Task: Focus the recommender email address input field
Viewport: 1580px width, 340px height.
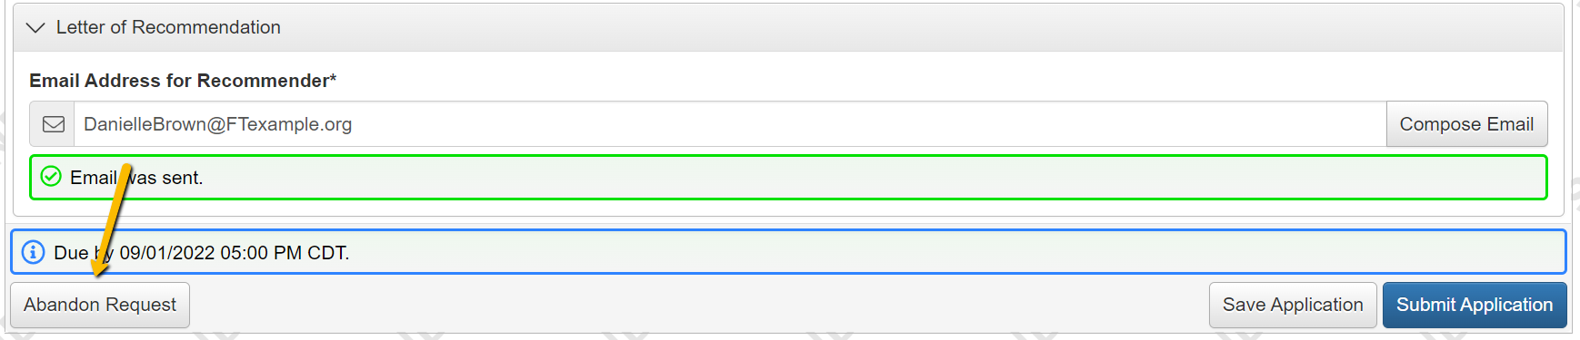Action: [729, 124]
